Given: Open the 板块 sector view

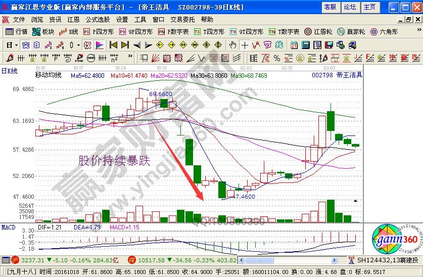Looking at the screenshot, I should click(x=43, y=31).
